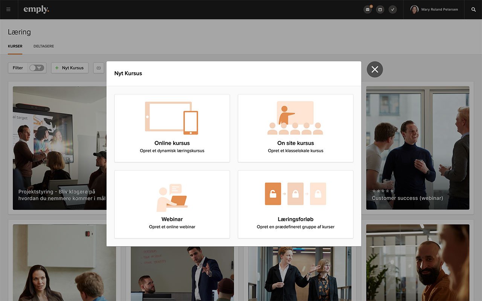482x301 pixels.
Task: Click the Nyt Kursus dialog title
Action: tap(128, 73)
